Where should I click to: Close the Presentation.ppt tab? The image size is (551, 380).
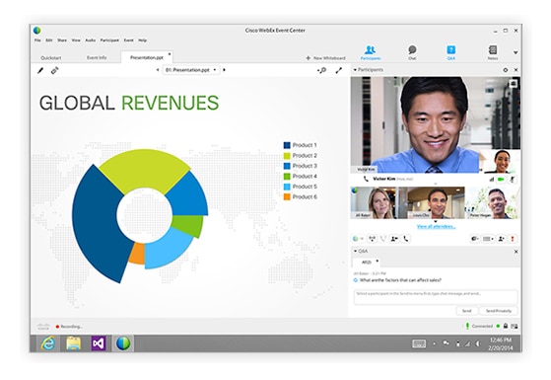pos(170,54)
